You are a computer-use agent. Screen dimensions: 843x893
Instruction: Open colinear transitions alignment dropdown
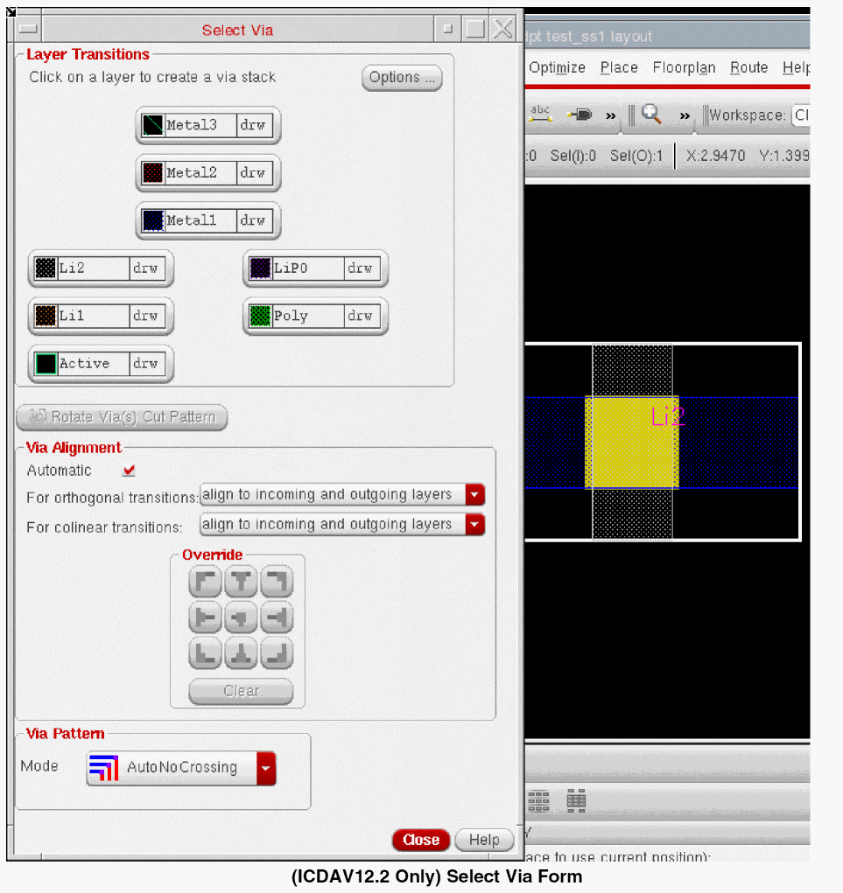point(474,525)
